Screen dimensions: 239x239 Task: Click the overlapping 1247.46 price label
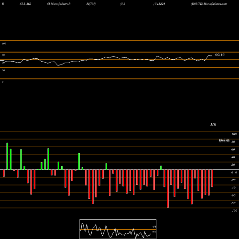(x=224, y=141)
